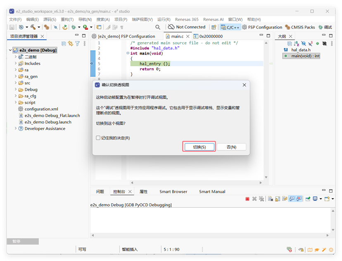The height and width of the screenshot is (261, 342).
Task: Toggle hide fields crossed-circle icon in outline
Action: [x=304, y=44]
